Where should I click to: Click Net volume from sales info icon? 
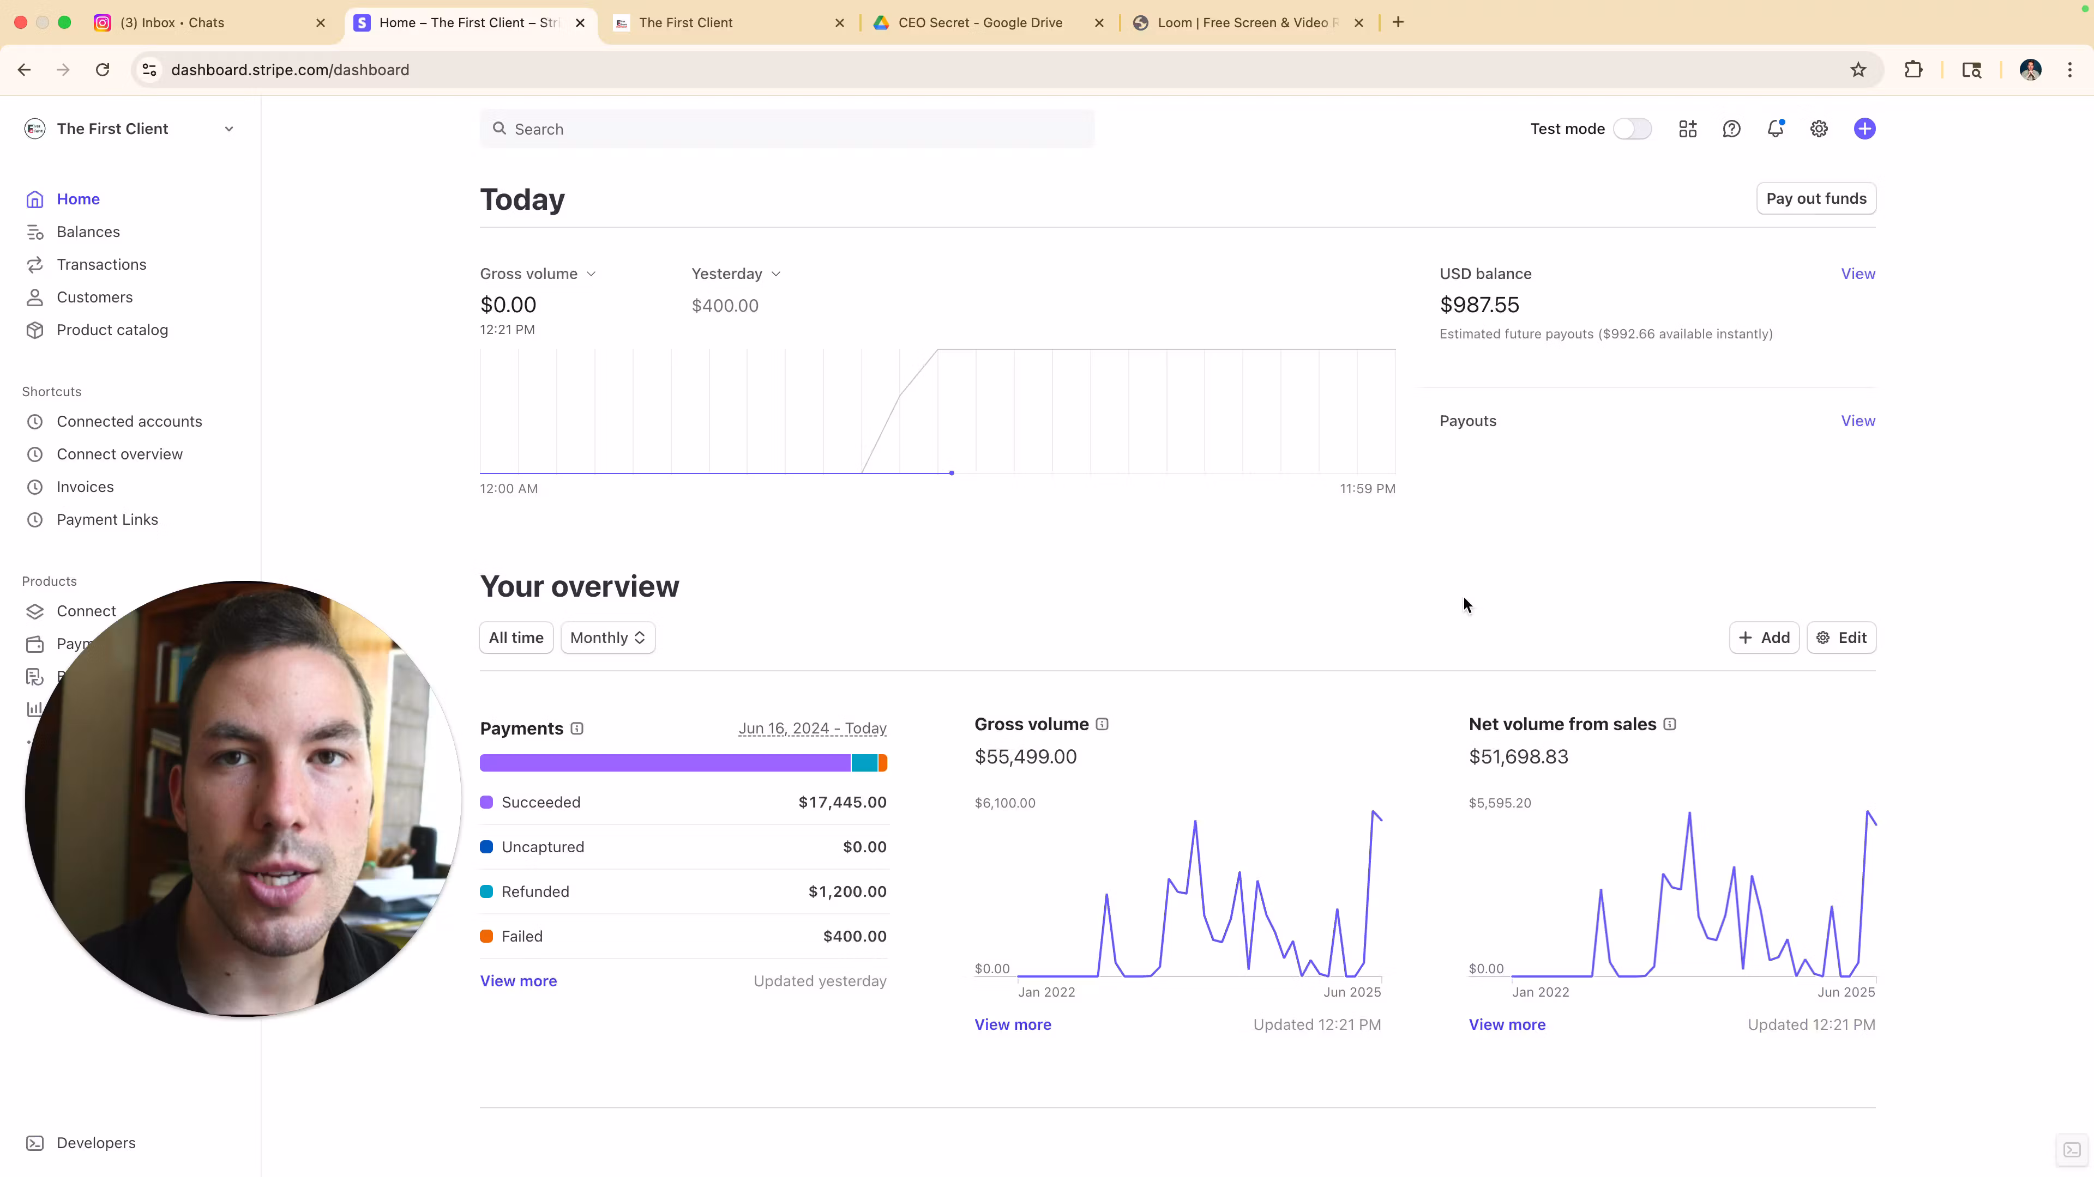(x=1669, y=724)
